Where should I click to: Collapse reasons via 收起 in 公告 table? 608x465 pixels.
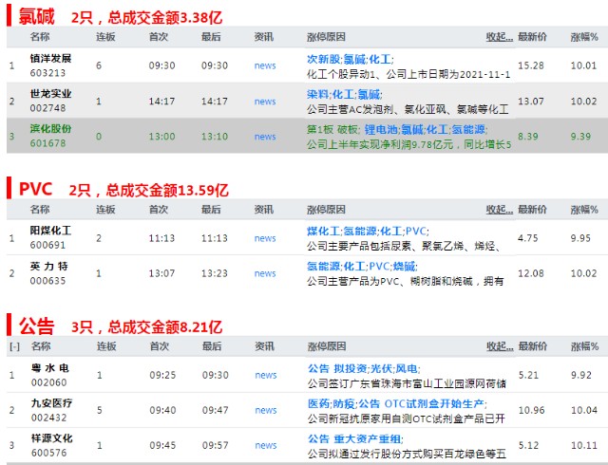501,346
